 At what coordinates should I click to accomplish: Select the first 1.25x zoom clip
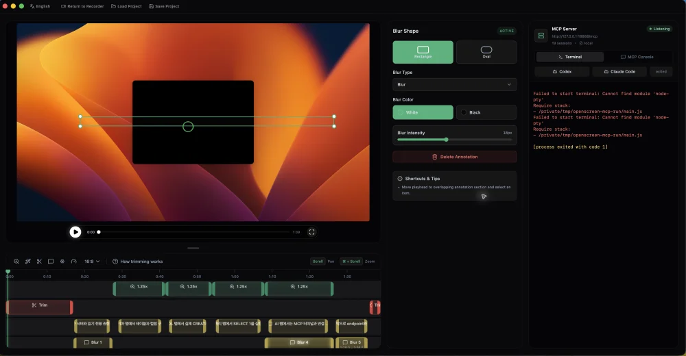pos(139,288)
